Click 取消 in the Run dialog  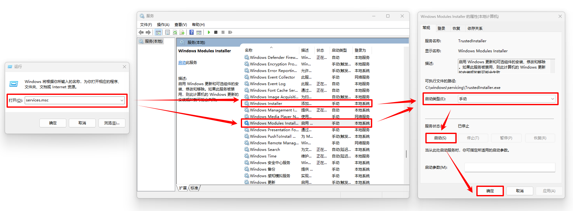pos(82,123)
